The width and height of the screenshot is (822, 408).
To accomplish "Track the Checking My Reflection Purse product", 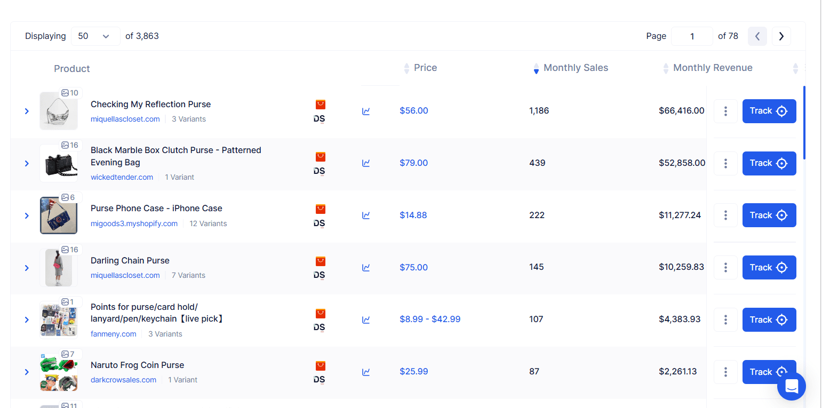I will coord(769,111).
